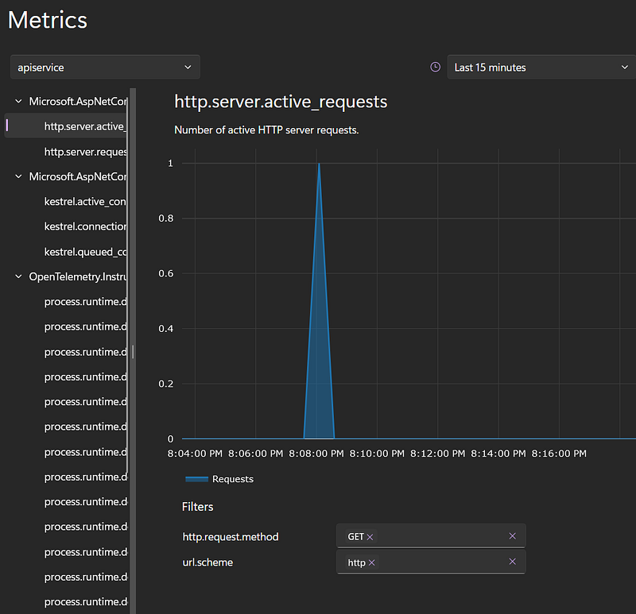Open the apiservice resource dropdown
The height and width of the screenshot is (614, 636).
pos(105,68)
